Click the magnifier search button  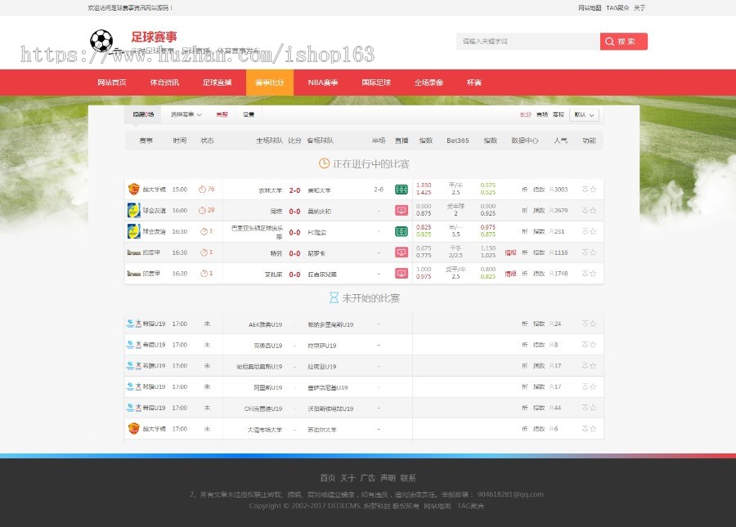(623, 41)
